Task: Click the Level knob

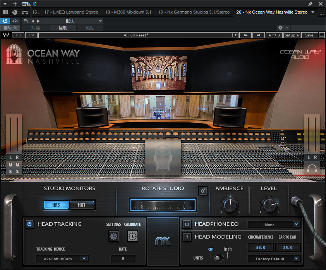Action: pyautogui.click(x=269, y=204)
